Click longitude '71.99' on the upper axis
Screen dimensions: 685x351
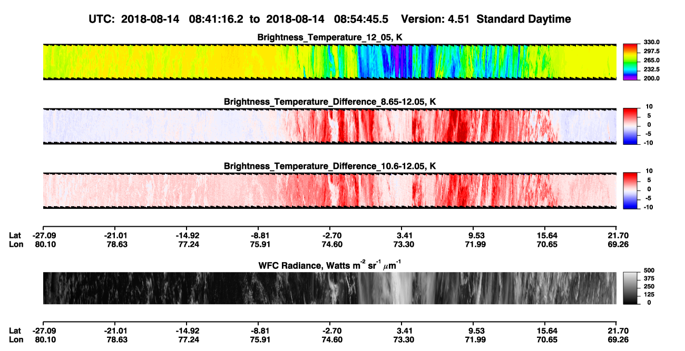475,245
